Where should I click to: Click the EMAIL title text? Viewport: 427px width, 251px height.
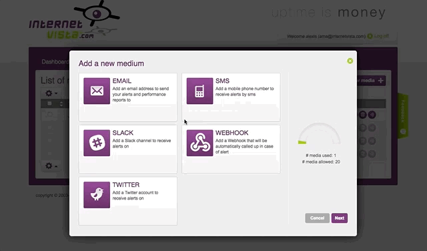121,81
